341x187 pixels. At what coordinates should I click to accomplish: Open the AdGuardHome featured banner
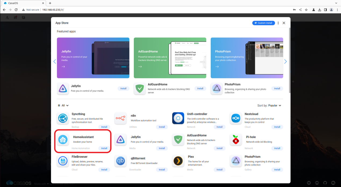pos(170,58)
